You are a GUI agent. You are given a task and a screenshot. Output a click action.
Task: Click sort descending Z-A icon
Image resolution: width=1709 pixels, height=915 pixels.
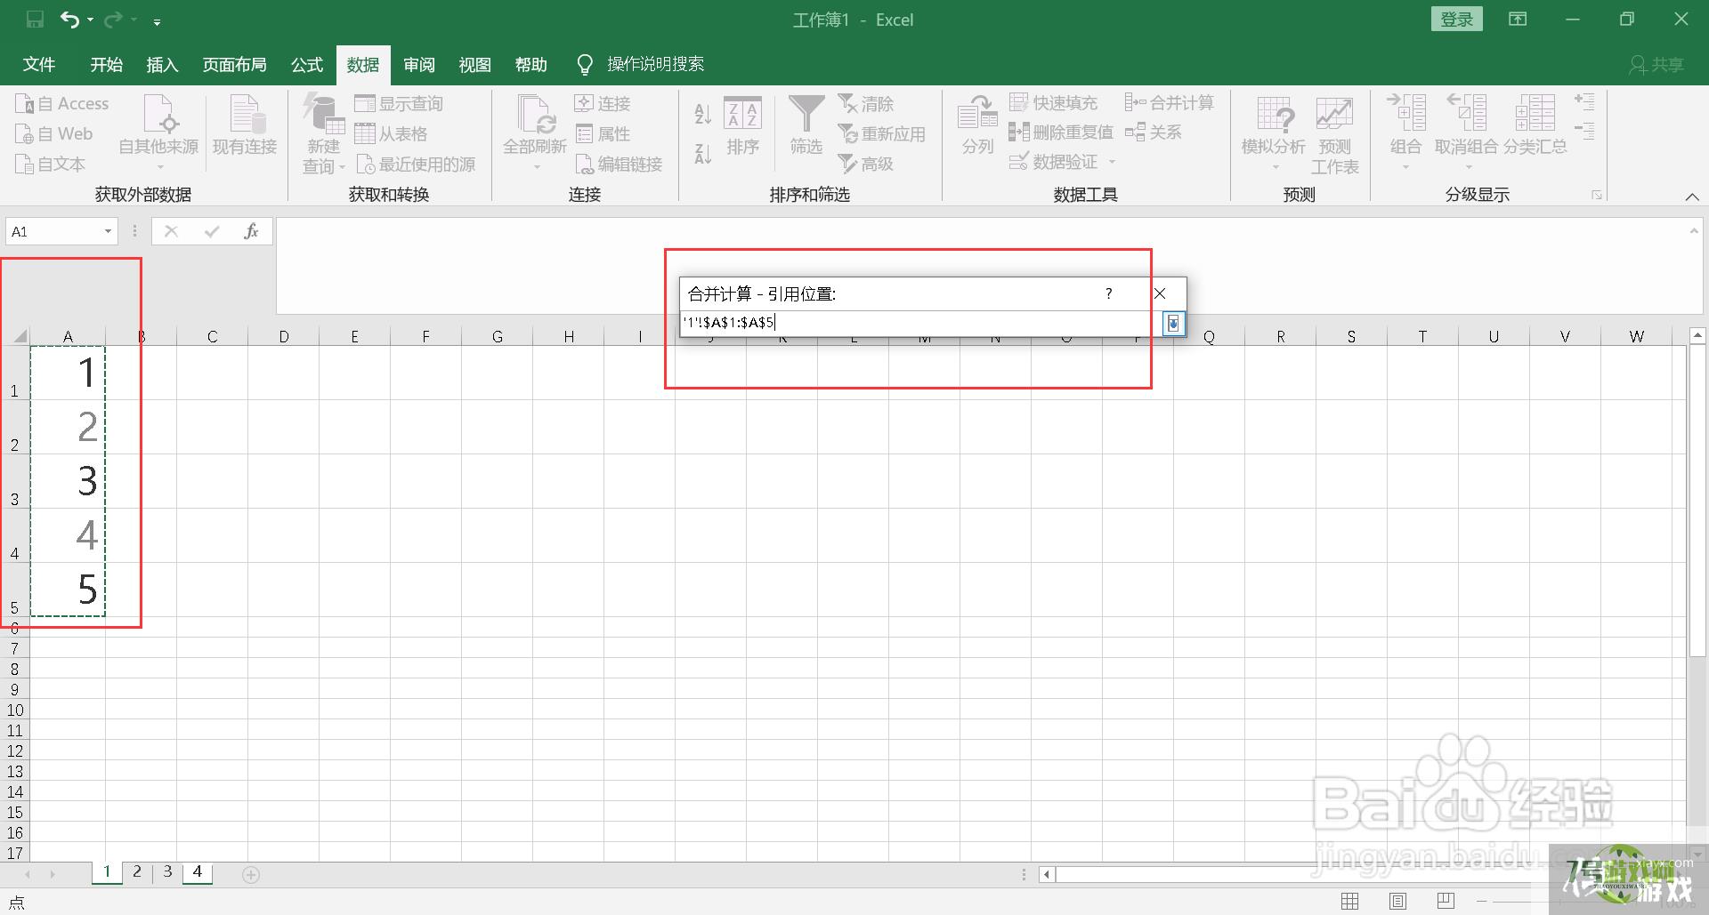[x=702, y=154]
